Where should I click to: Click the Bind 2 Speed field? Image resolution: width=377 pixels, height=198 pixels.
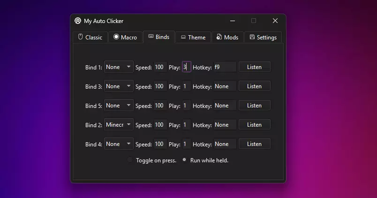click(160, 125)
